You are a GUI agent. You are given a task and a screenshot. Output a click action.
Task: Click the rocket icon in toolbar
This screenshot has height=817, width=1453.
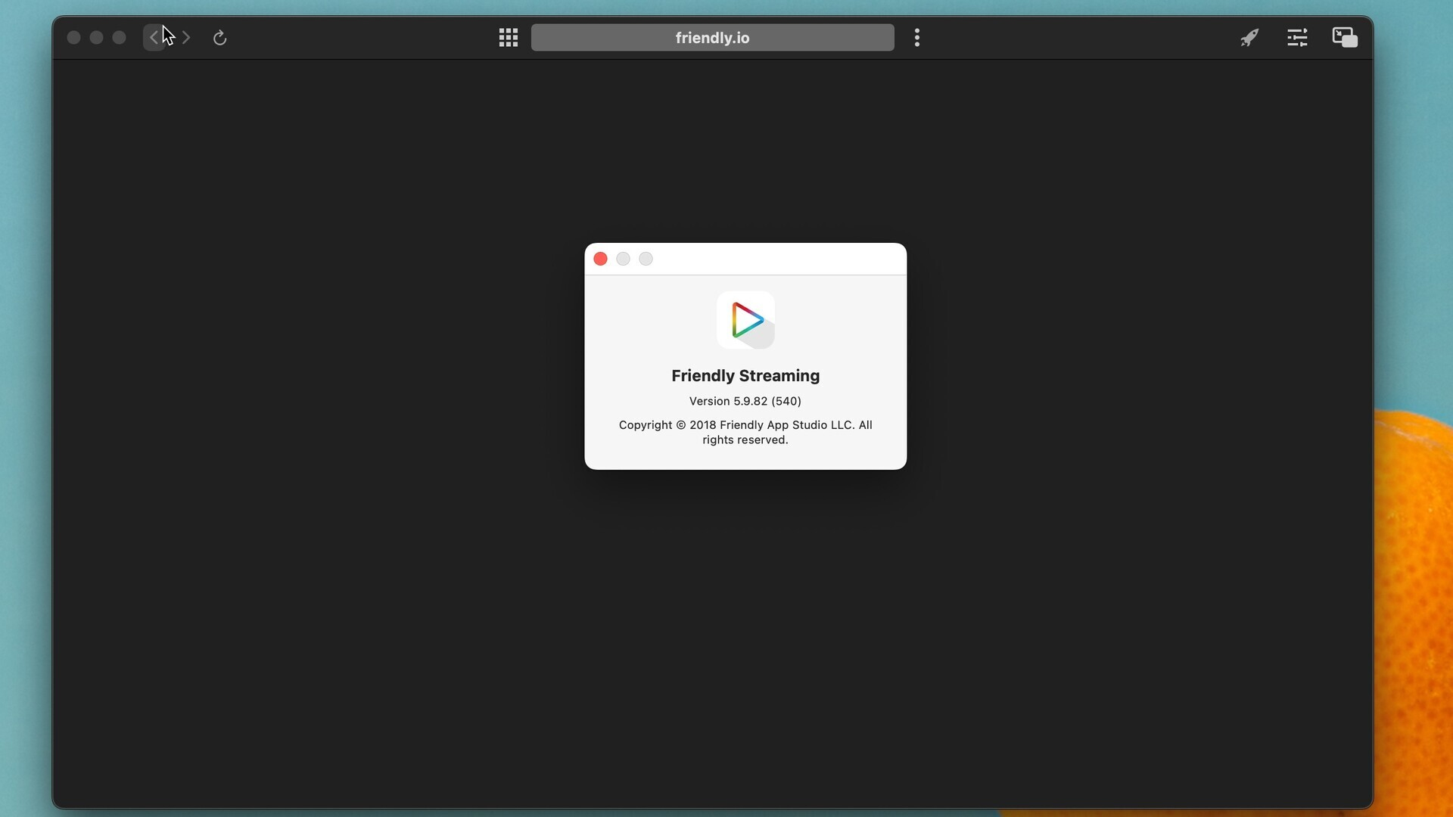(1249, 38)
